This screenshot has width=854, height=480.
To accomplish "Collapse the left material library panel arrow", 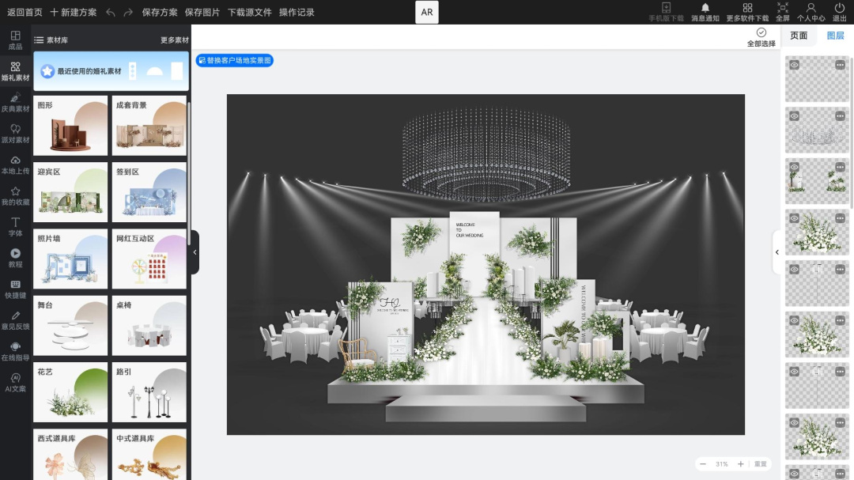I will (195, 252).
